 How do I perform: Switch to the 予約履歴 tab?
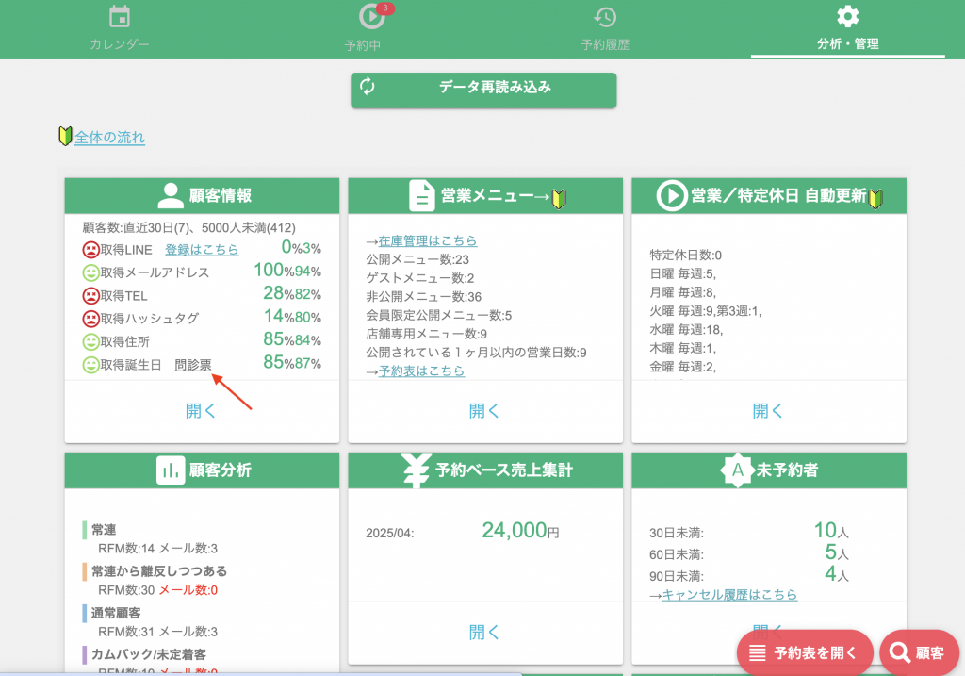click(x=605, y=44)
